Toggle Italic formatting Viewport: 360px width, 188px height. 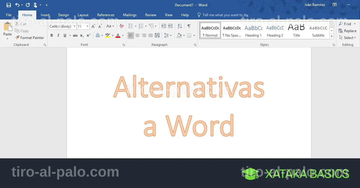coord(58,35)
